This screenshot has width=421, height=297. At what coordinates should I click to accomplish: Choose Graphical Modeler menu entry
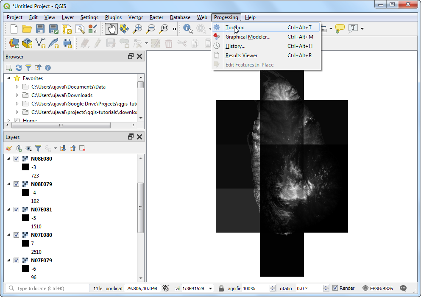click(248, 37)
